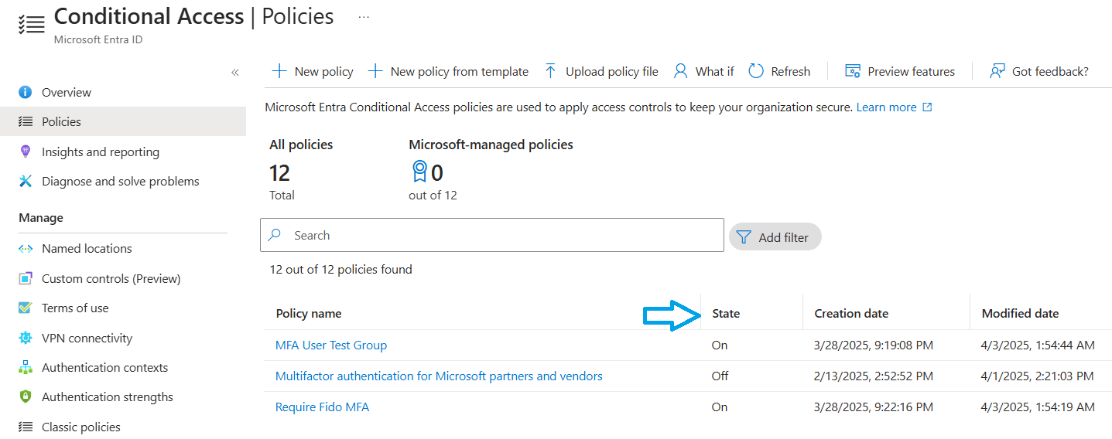Click the Overview info icon
The height and width of the screenshot is (439, 1112).
(x=26, y=92)
